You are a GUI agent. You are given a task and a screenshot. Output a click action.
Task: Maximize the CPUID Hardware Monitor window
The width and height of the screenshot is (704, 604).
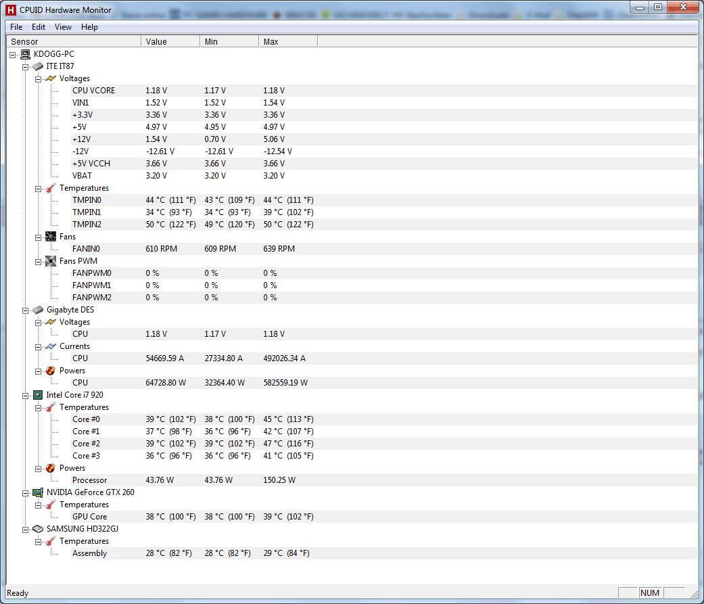(658, 7)
